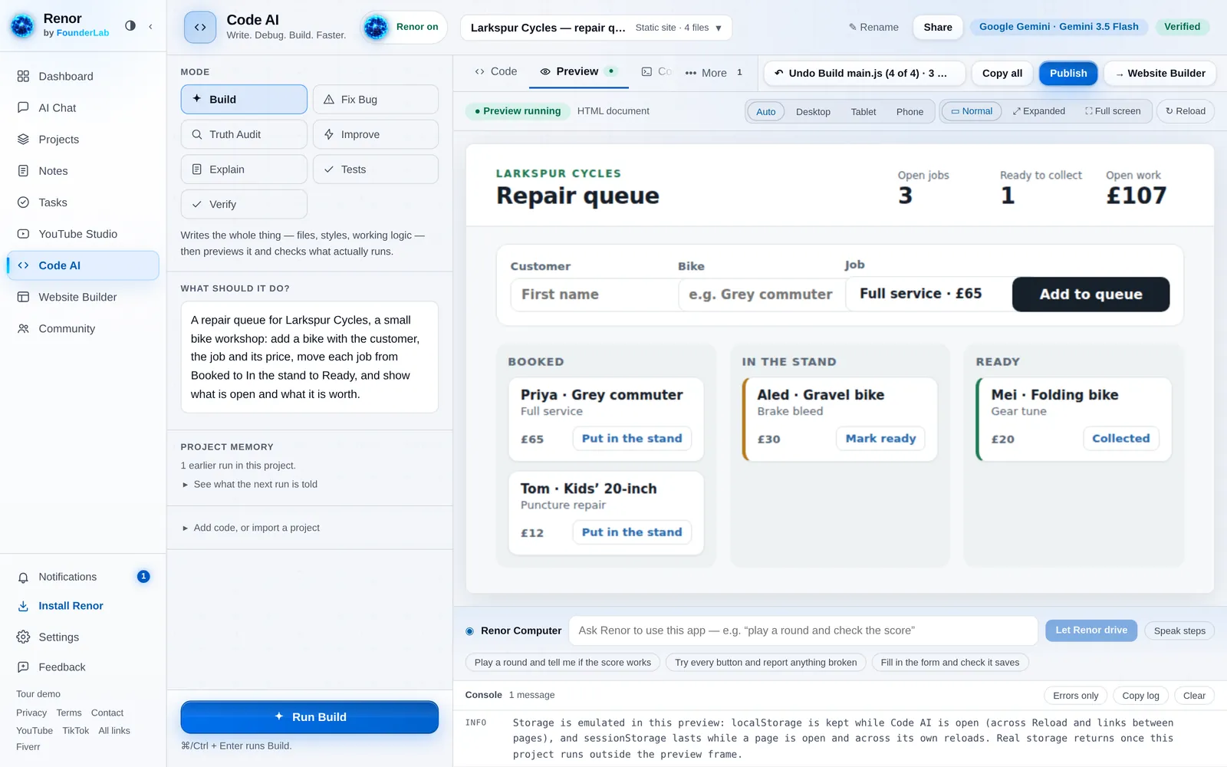Open the More tabs menu

pos(713,73)
